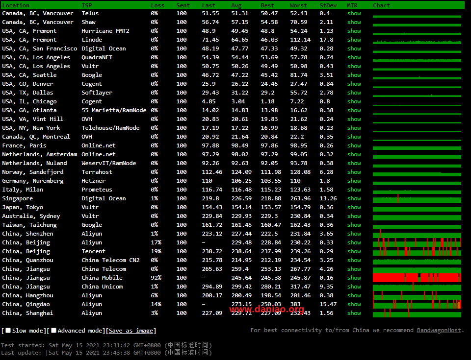Open MTR for Montreal OVH row

(354, 137)
